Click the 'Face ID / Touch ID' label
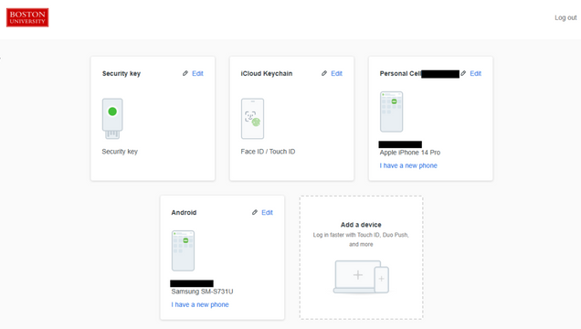Screen dimensions: 581x329 [x=268, y=151]
